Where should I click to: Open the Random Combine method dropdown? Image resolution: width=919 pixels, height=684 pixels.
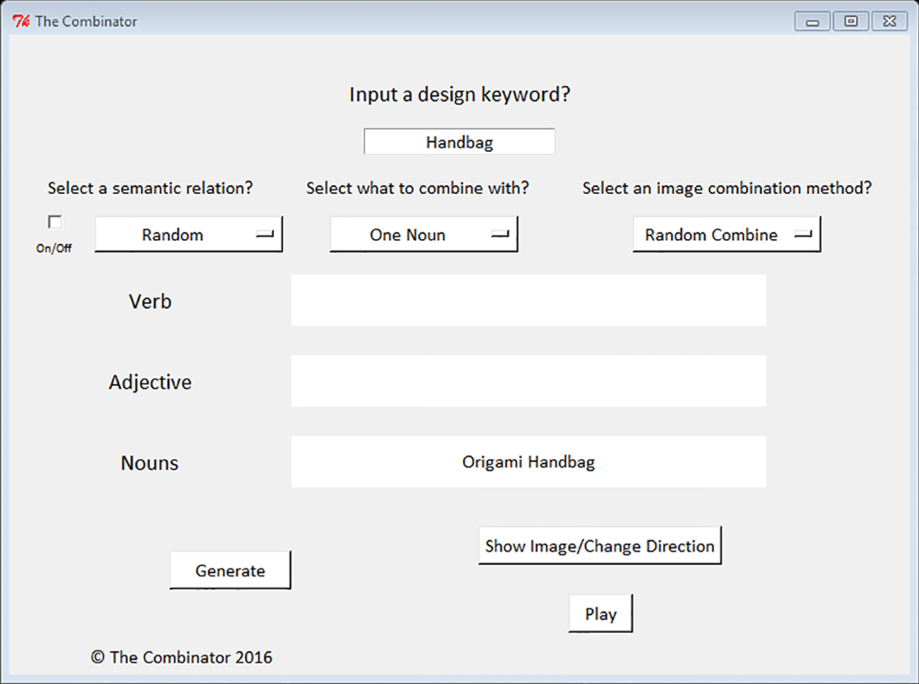pyautogui.click(x=726, y=234)
